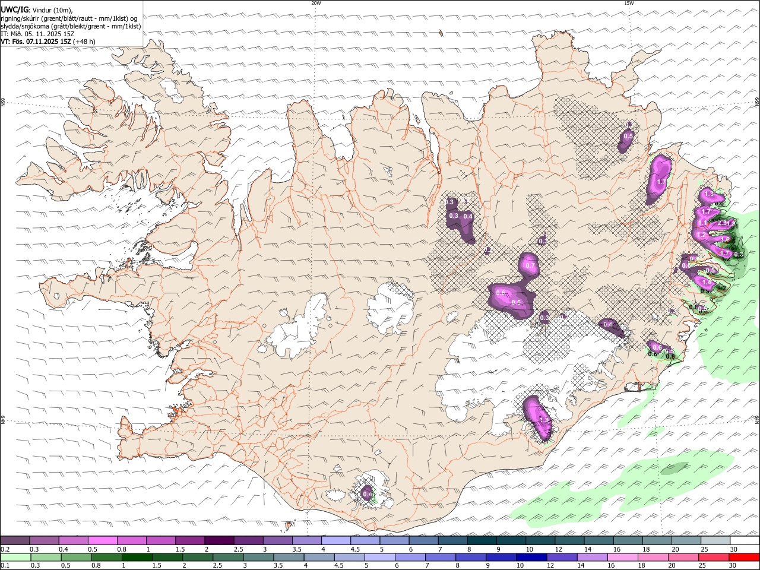The image size is (760, 570).
Task: Click upper legend swatch from 7 to 8
Action: (452, 541)
